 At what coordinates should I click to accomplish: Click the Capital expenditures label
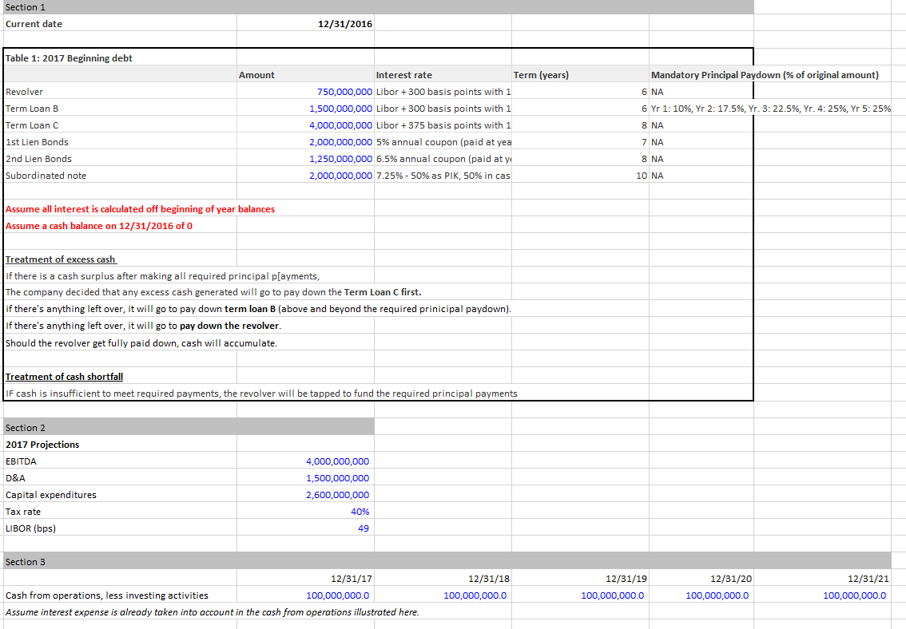coord(51,495)
